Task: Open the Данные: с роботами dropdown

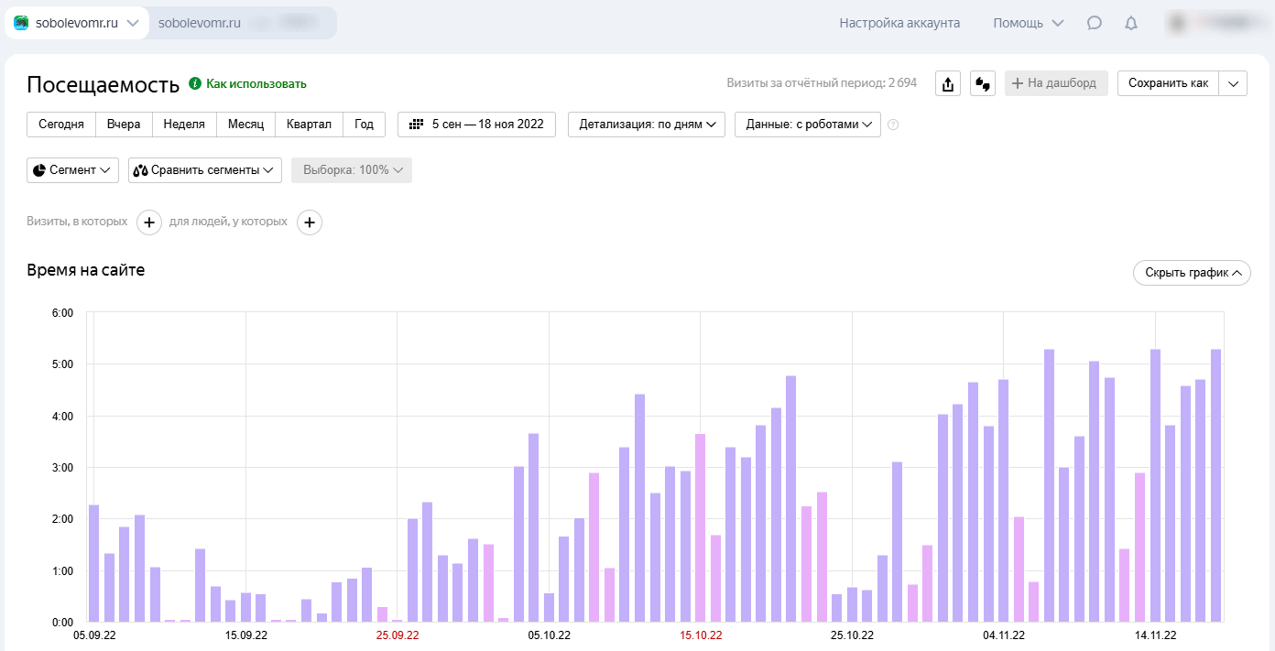Action: [x=808, y=125]
